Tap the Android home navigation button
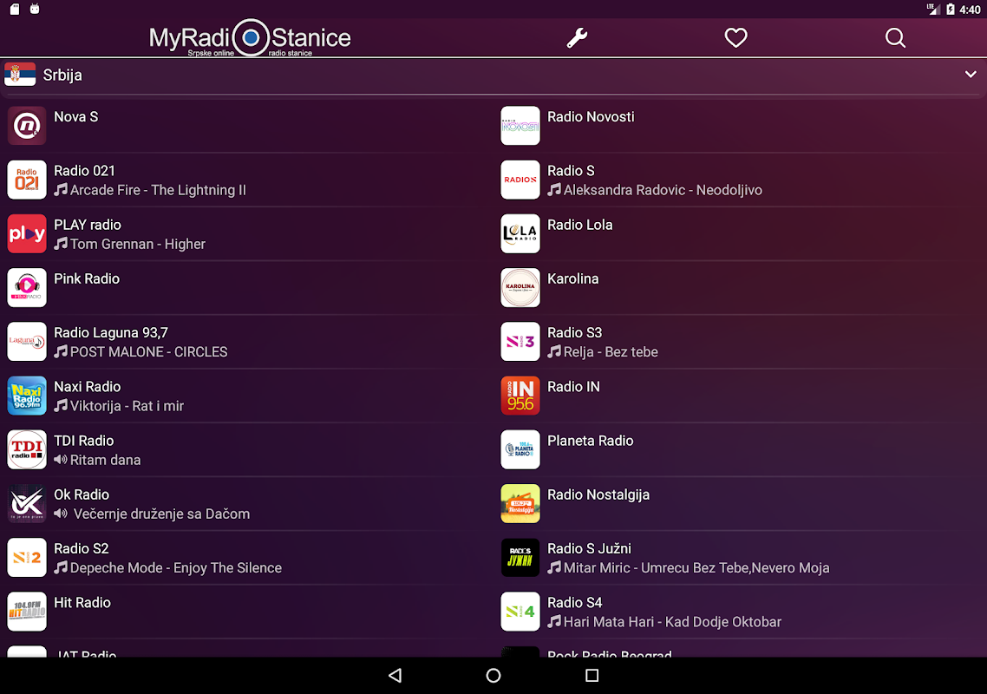This screenshot has height=694, width=987. click(493, 676)
